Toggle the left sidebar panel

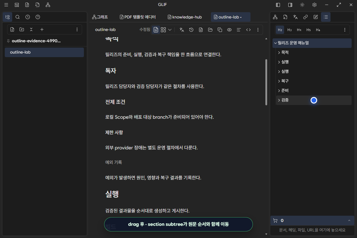(x=278, y=5)
